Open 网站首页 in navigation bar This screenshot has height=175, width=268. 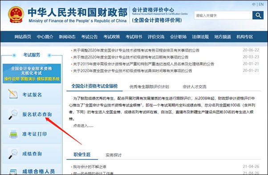[x=23, y=37]
